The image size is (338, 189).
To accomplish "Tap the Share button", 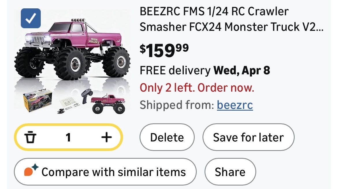I will pos(230,172).
